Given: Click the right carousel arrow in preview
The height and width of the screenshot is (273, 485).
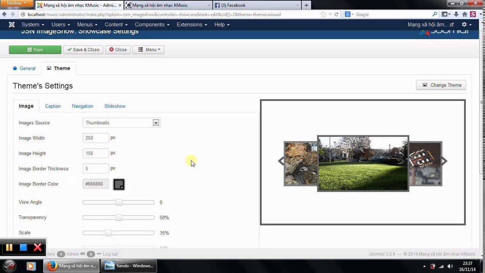Looking at the screenshot, I should pyautogui.click(x=444, y=161).
